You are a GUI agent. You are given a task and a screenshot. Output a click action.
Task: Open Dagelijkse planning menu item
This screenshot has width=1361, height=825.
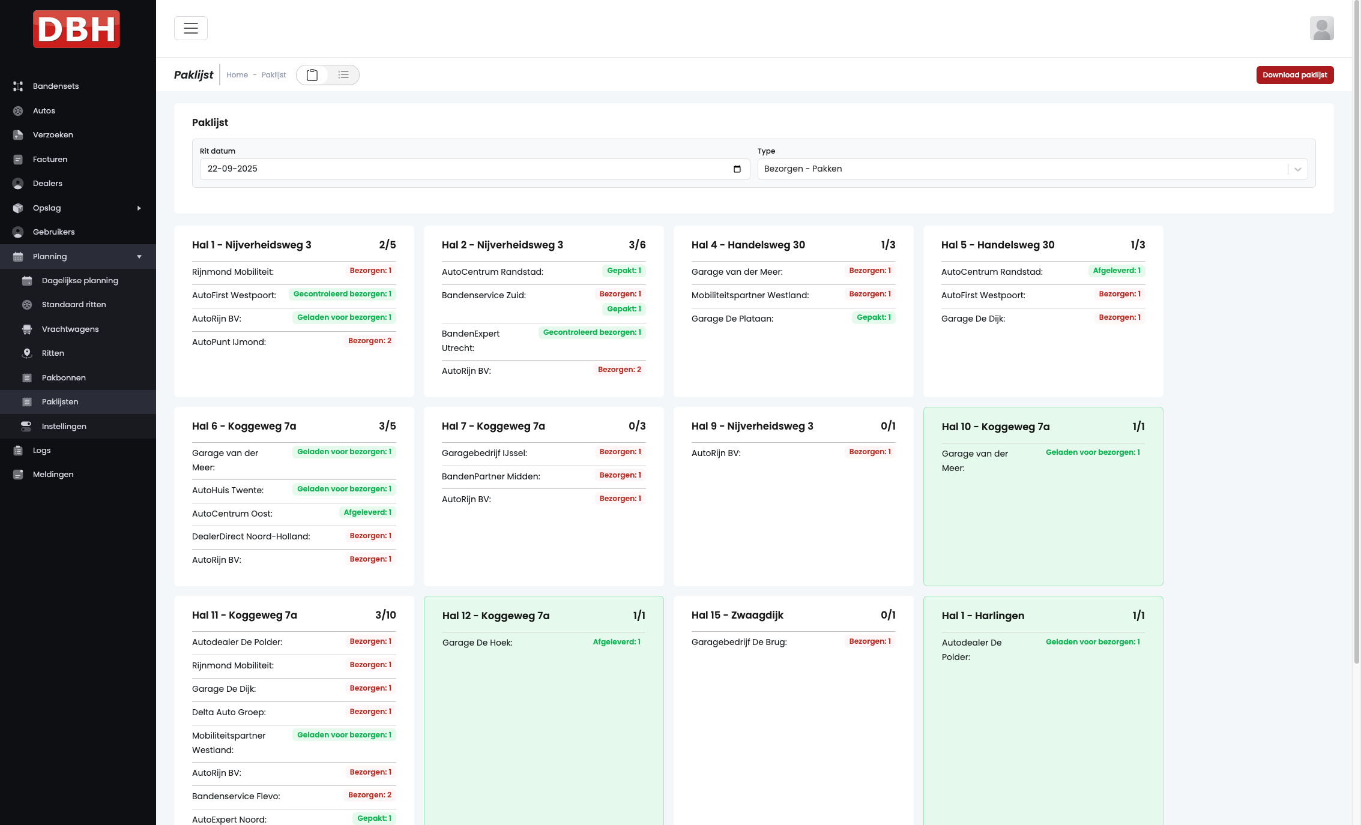pyautogui.click(x=80, y=281)
